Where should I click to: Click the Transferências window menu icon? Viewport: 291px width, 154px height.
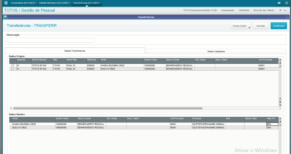(x=5, y=17)
